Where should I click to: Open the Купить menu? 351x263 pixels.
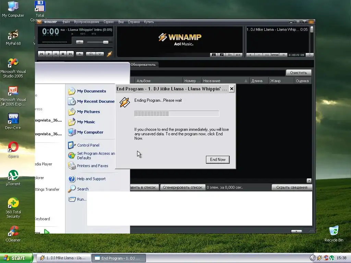tap(149, 22)
